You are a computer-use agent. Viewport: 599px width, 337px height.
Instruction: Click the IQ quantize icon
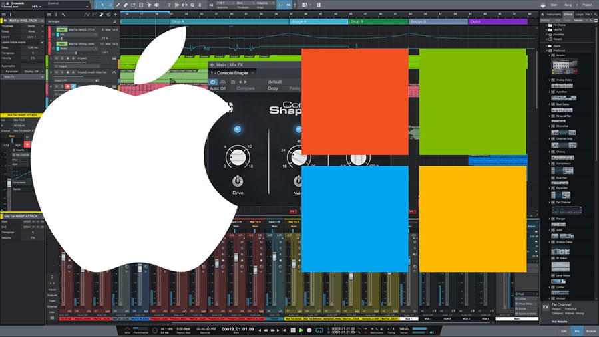tap(211, 5)
